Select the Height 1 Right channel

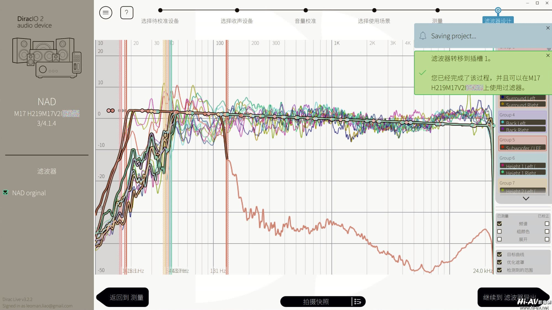click(522, 172)
